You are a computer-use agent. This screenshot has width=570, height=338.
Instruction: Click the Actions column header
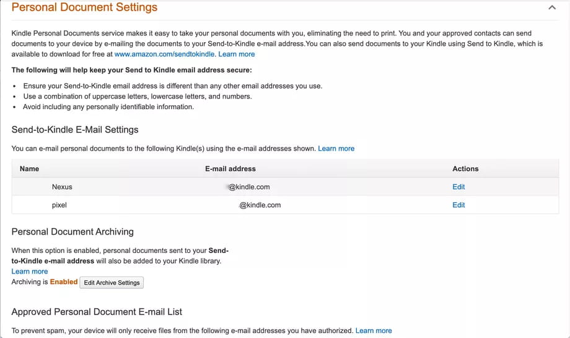pos(465,169)
